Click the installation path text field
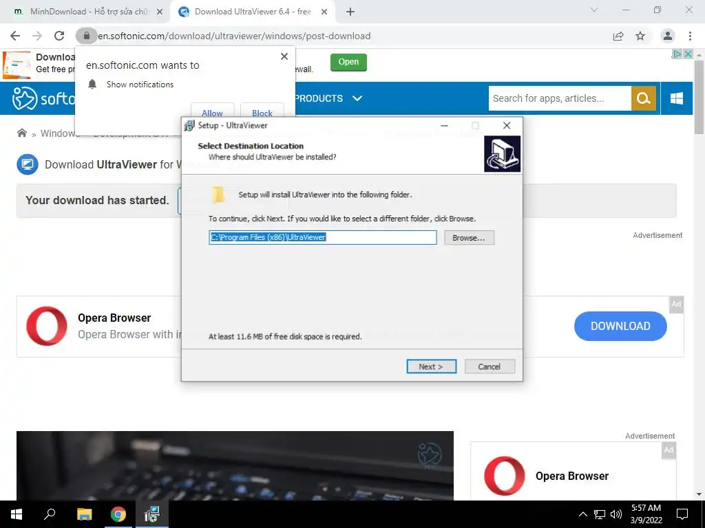This screenshot has height=528, width=705. [x=322, y=237]
